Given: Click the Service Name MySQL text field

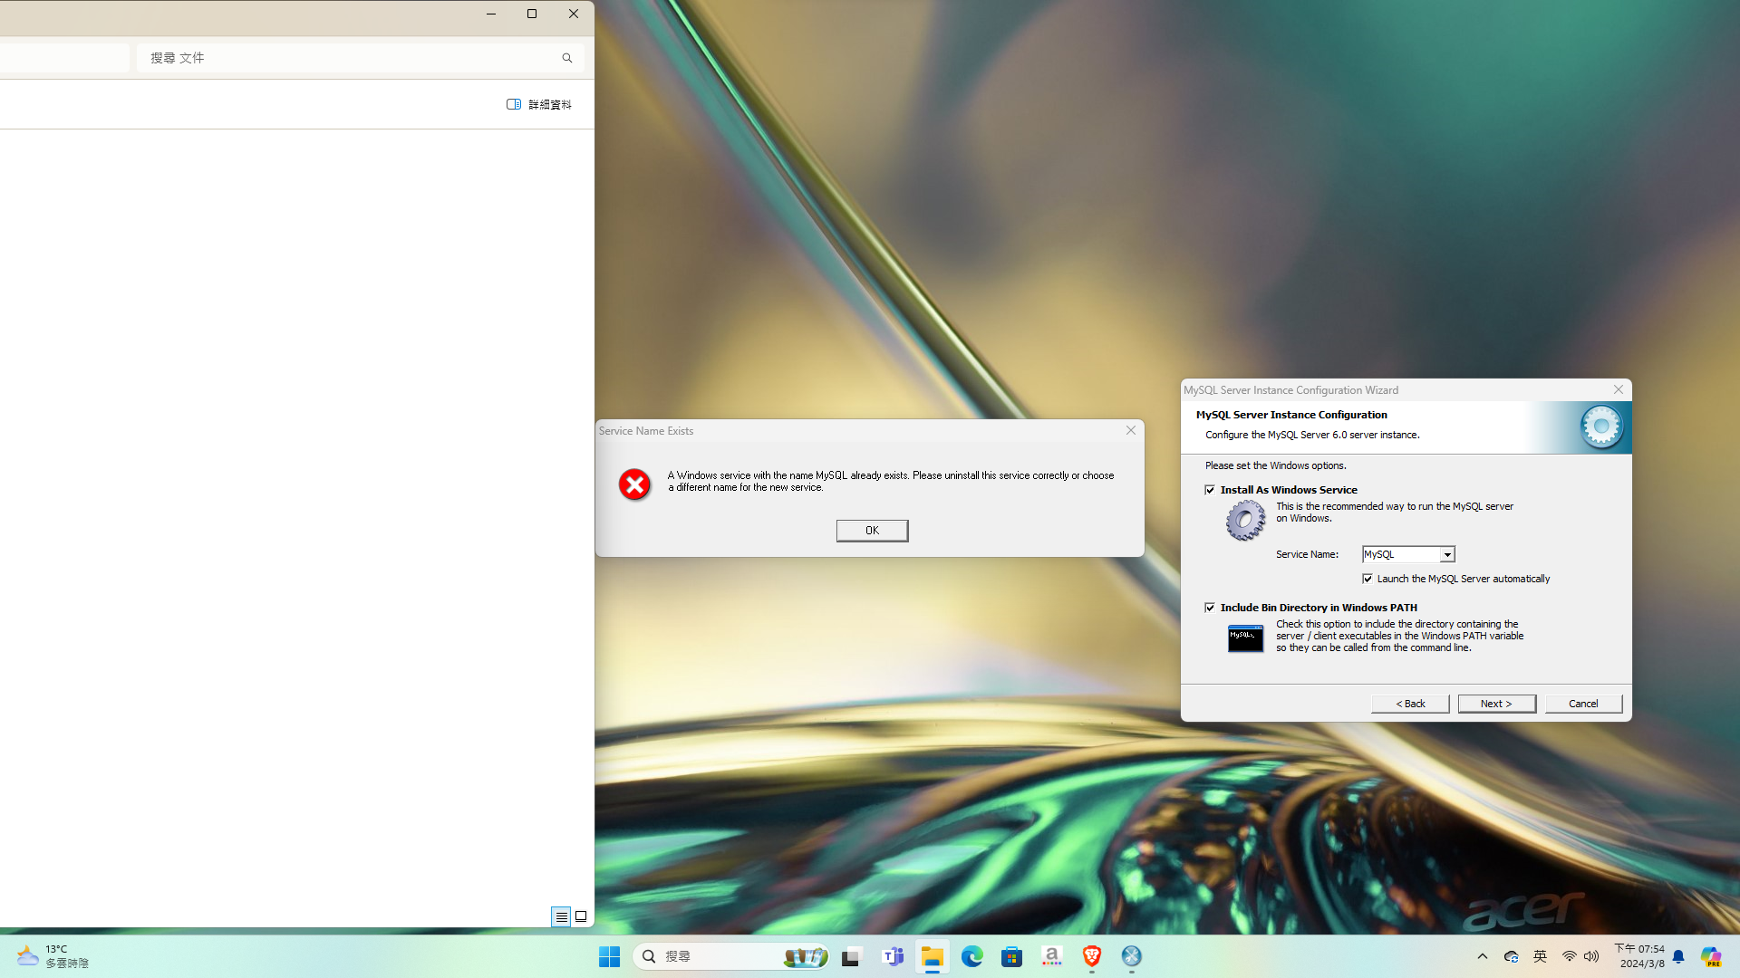Looking at the screenshot, I should point(1401,554).
